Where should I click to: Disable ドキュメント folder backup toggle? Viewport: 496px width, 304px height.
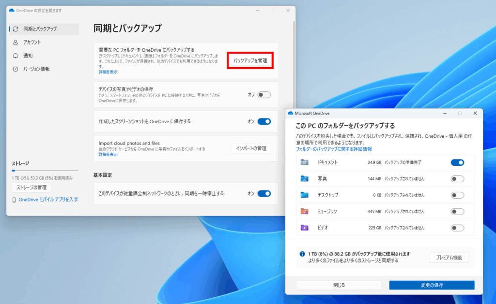457,162
